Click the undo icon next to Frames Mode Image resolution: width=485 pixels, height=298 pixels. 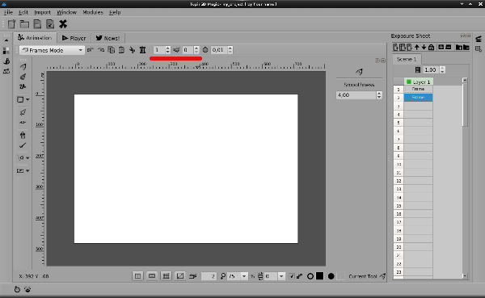coord(91,50)
